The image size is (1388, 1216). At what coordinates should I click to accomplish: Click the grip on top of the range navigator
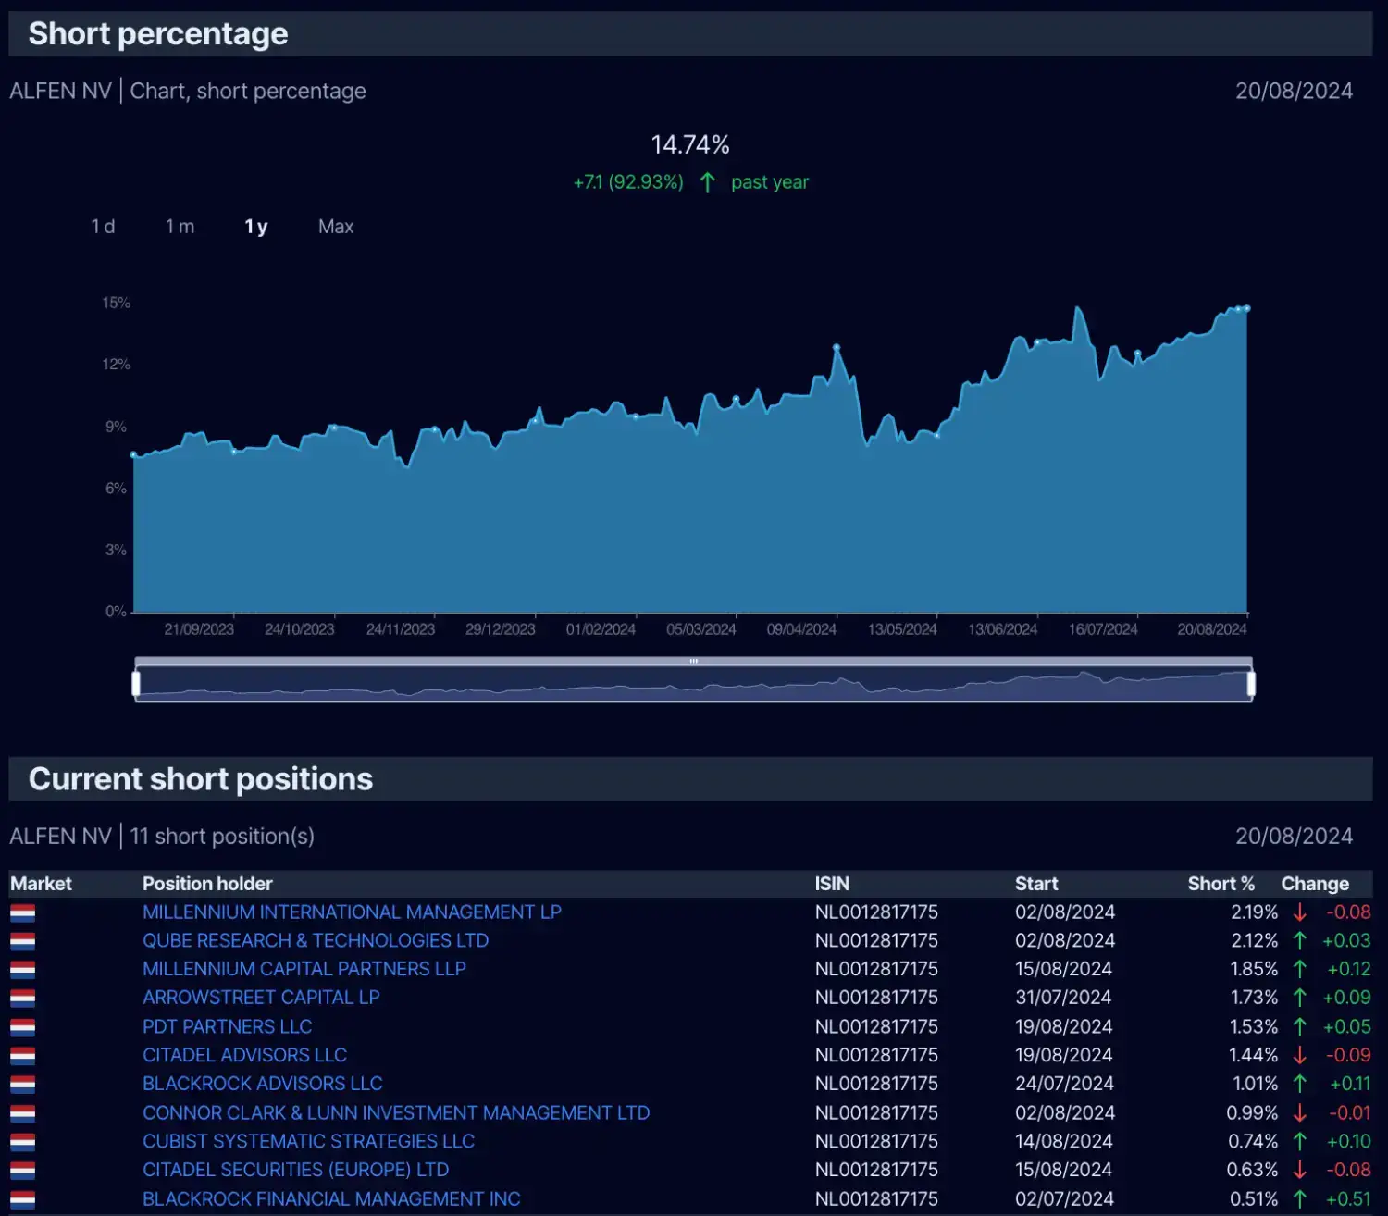(694, 661)
